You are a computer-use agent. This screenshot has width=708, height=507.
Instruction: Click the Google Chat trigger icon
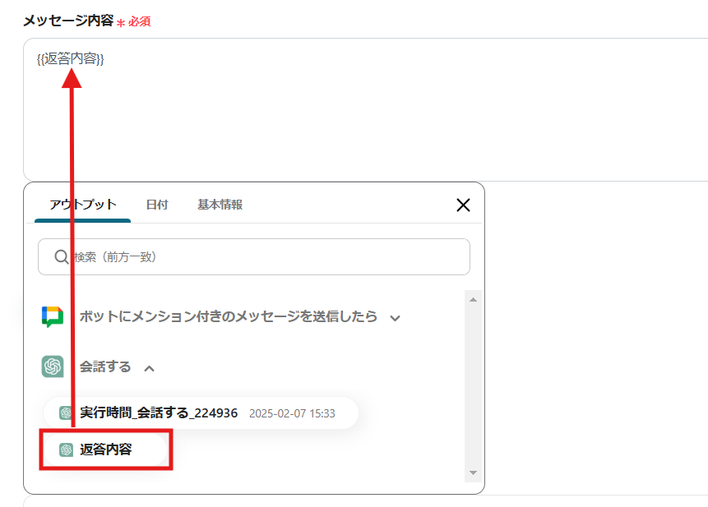[x=53, y=316]
